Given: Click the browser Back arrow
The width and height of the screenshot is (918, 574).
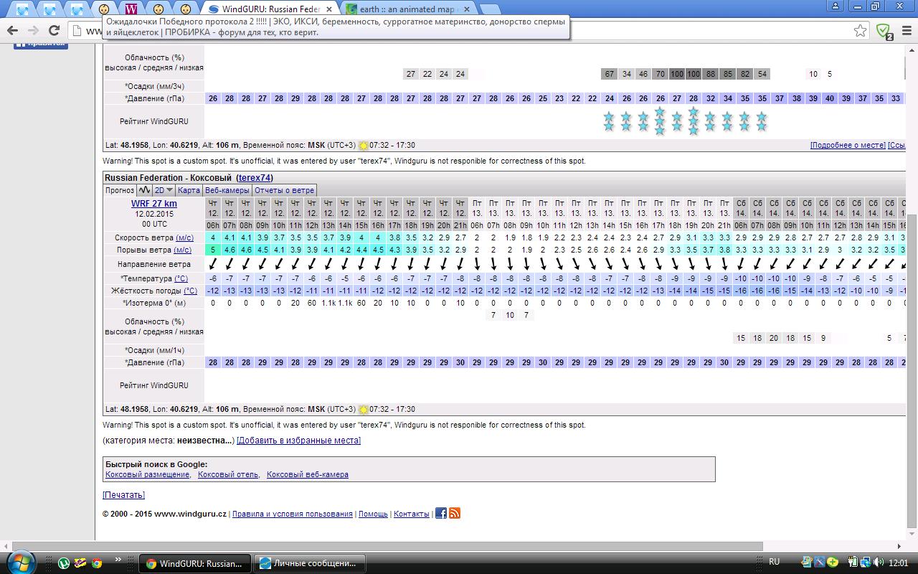Looking at the screenshot, I should point(12,31).
